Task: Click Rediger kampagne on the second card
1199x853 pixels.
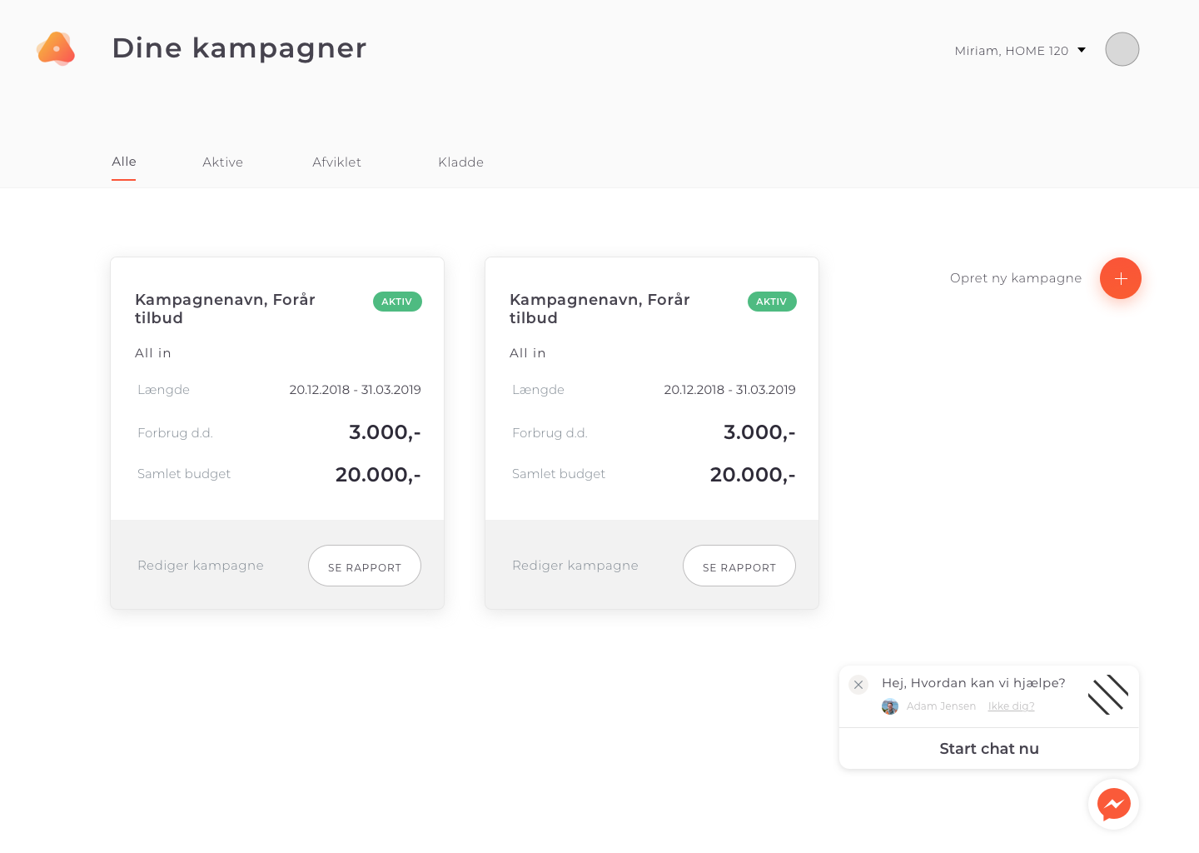Action: [575, 566]
